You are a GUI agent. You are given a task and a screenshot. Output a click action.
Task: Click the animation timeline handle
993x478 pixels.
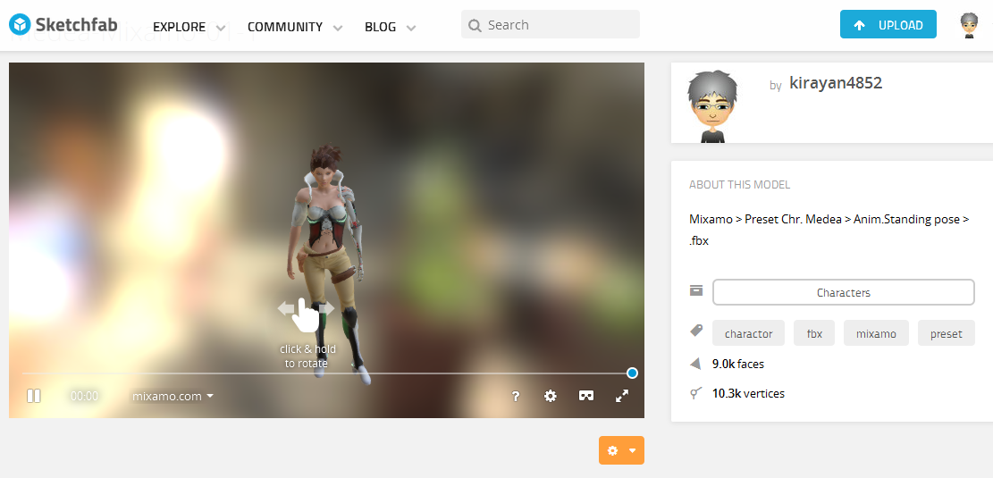click(631, 373)
